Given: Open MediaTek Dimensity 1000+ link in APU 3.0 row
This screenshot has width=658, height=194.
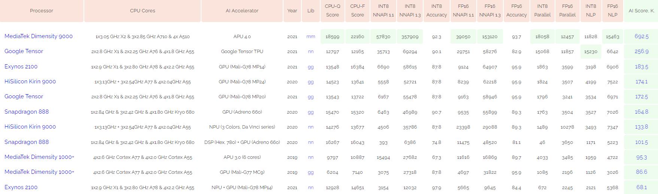Looking at the screenshot, I should point(39,157).
